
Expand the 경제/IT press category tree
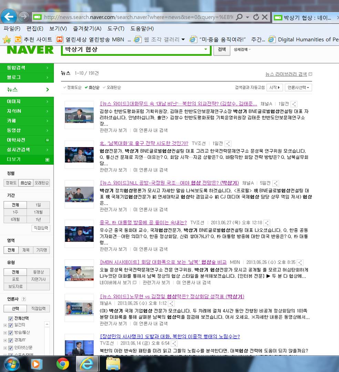click(5, 340)
